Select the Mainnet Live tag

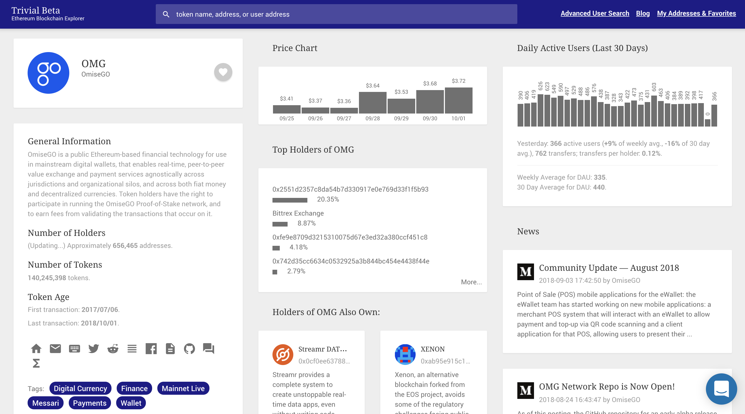click(183, 388)
